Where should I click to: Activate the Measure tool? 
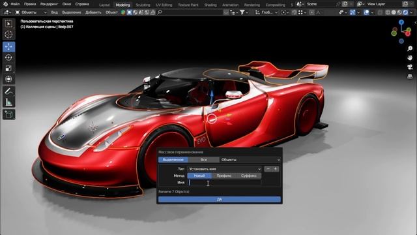[x=8, y=102]
